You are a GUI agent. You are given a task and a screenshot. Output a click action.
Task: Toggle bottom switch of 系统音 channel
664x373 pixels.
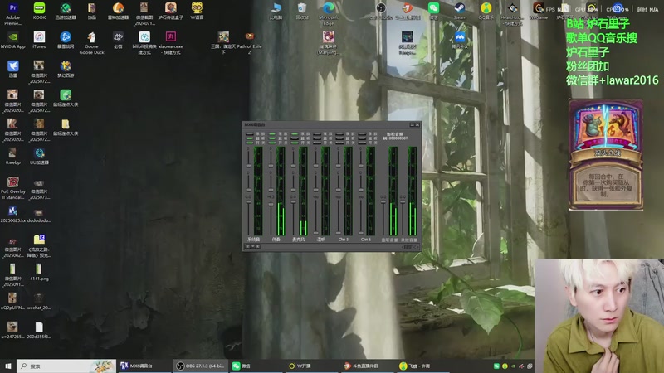(250, 142)
